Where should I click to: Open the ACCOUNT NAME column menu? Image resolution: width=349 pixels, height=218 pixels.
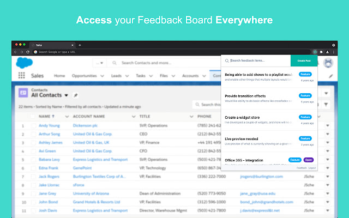[134, 116]
